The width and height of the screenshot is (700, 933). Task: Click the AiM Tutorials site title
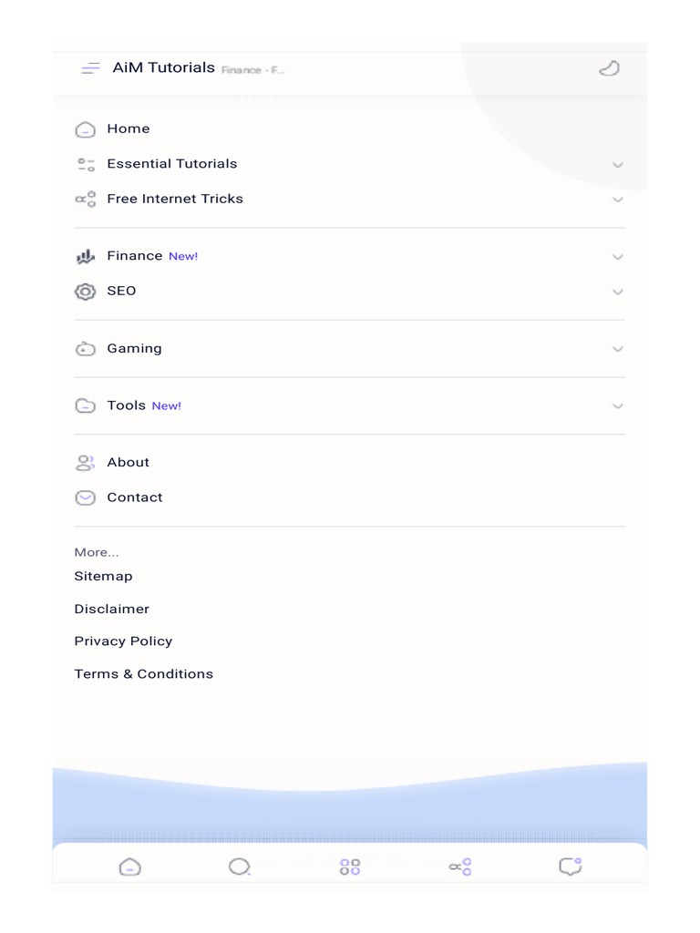click(164, 67)
